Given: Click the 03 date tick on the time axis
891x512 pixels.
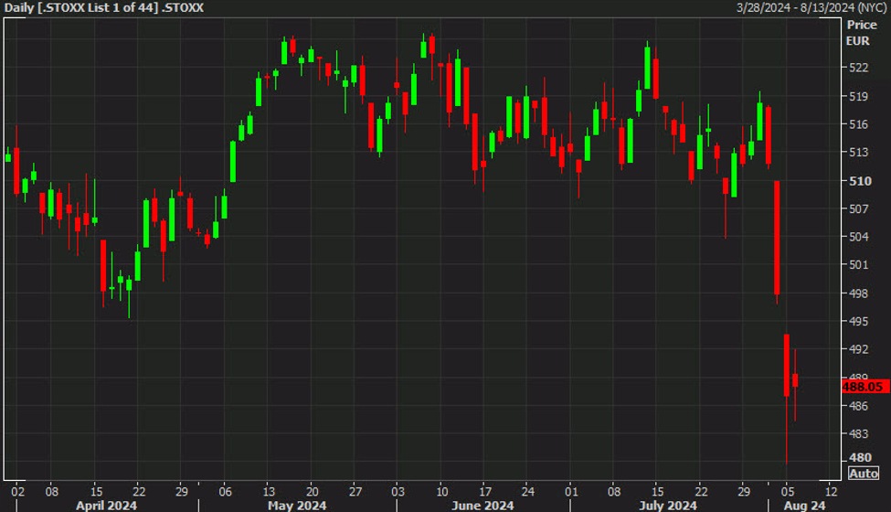Looking at the screenshot, I should (398, 492).
